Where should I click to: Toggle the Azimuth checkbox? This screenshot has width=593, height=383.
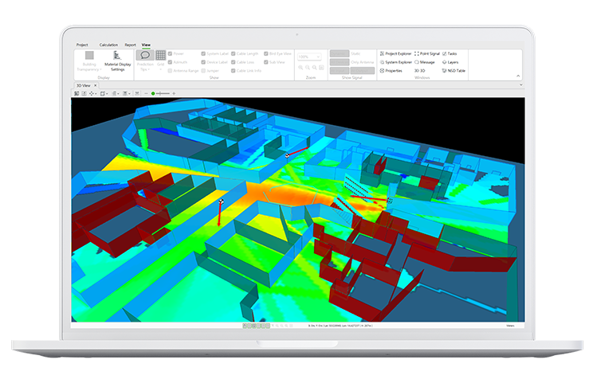point(171,62)
